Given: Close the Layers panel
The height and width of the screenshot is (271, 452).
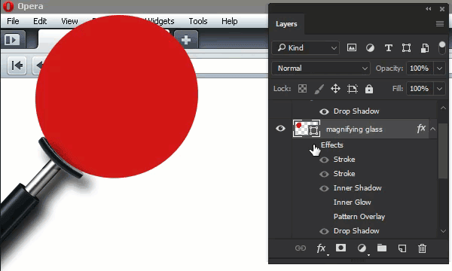Looking at the screenshot, I should click(442, 9).
